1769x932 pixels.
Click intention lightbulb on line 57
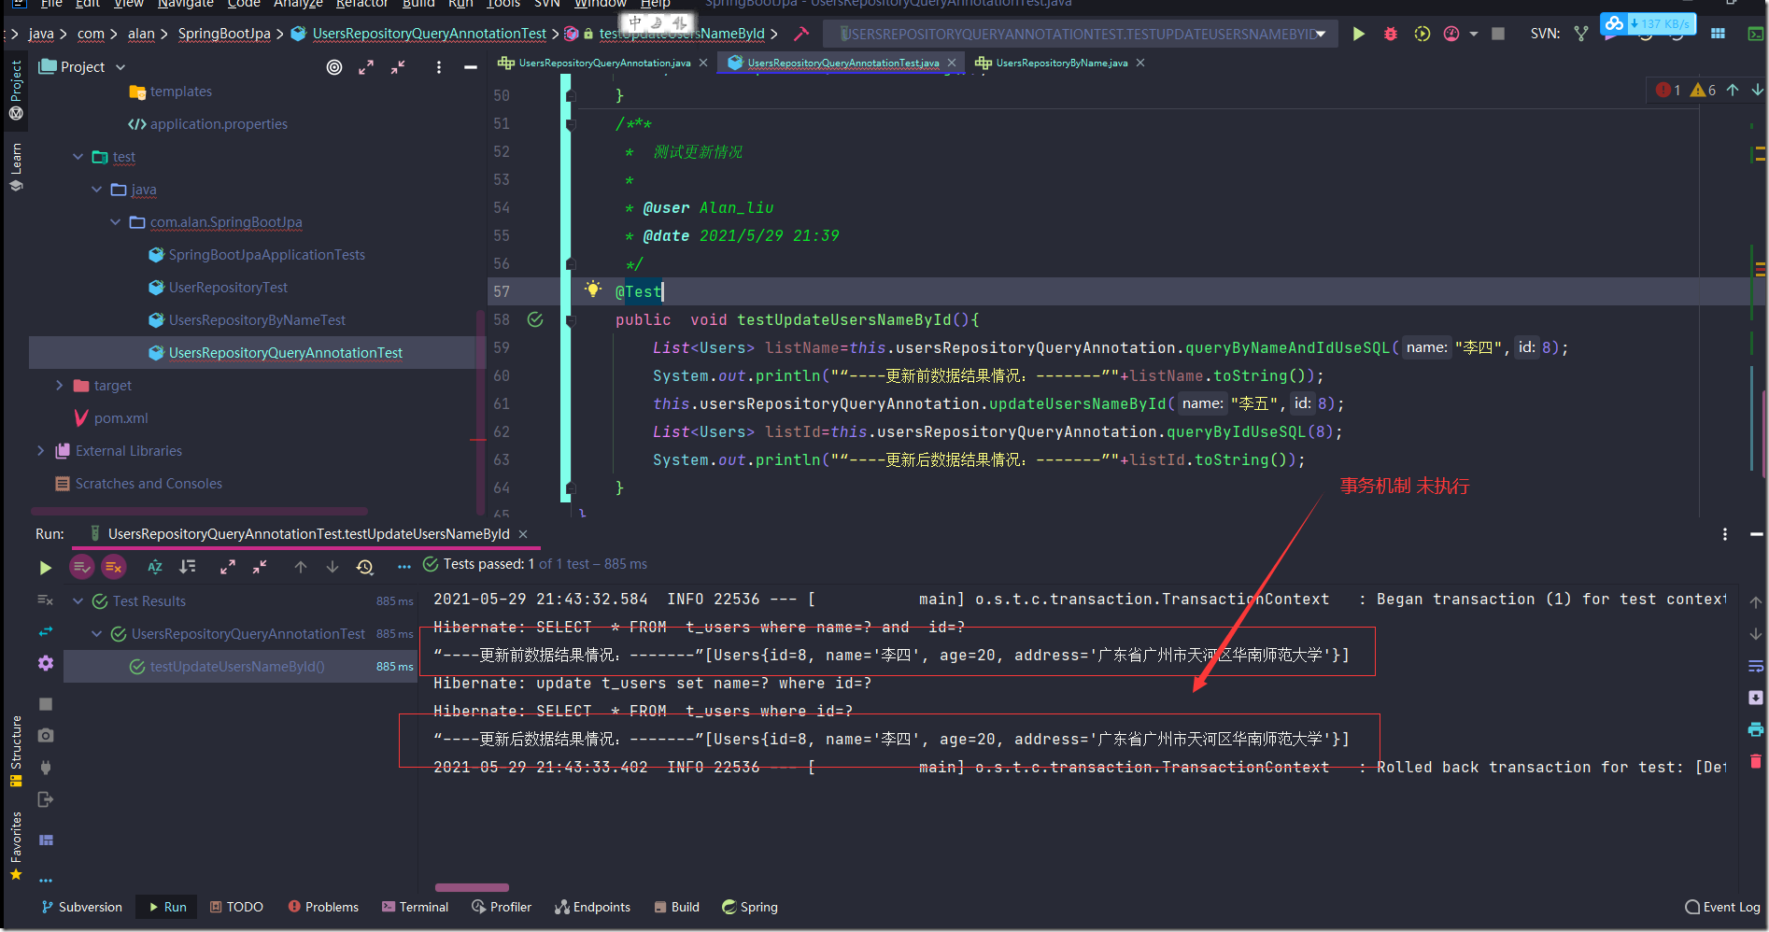click(593, 289)
